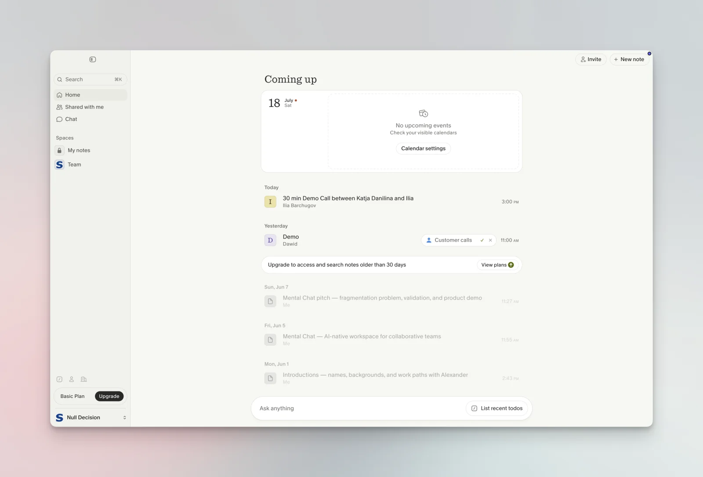The image size is (703, 477).
Task: Click the lock icon beside My notes
Action: tap(60, 150)
